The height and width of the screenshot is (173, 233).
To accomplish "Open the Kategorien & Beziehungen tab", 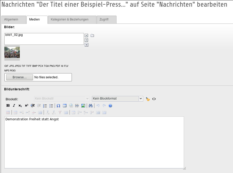I will pos(72,19).
